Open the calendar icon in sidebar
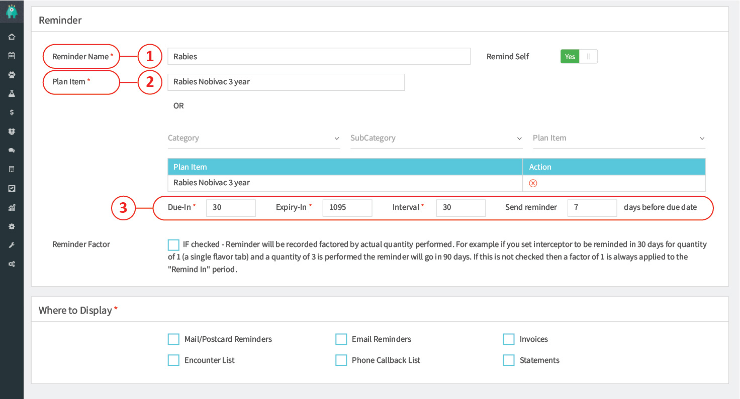This screenshot has height=399, width=740. point(12,56)
